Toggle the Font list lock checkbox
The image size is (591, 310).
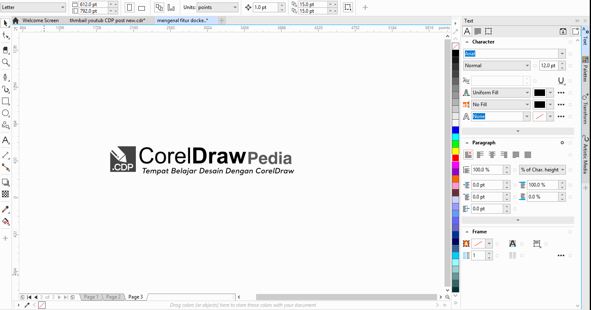570,54
